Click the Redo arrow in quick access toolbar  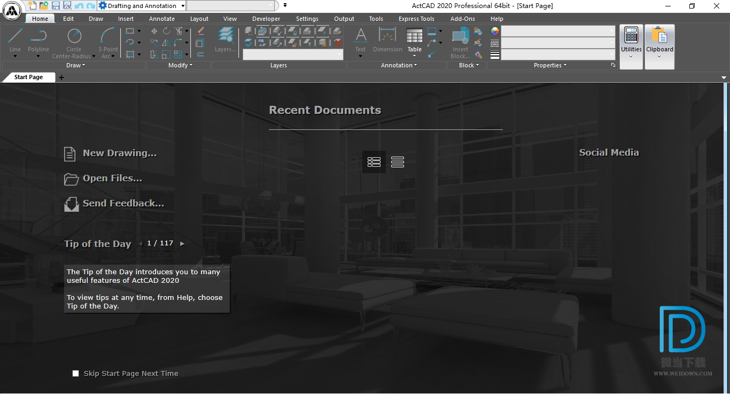click(91, 6)
